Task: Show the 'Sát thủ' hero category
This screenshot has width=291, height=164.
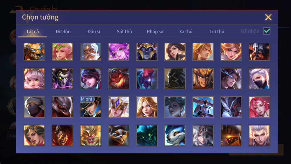Action: point(124,31)
